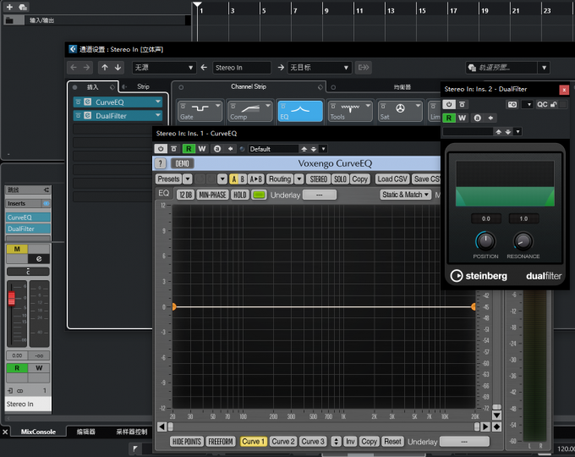Open the input/output folder track icon
This screenshot has width=575, height=457.
(x=9, y=20)
